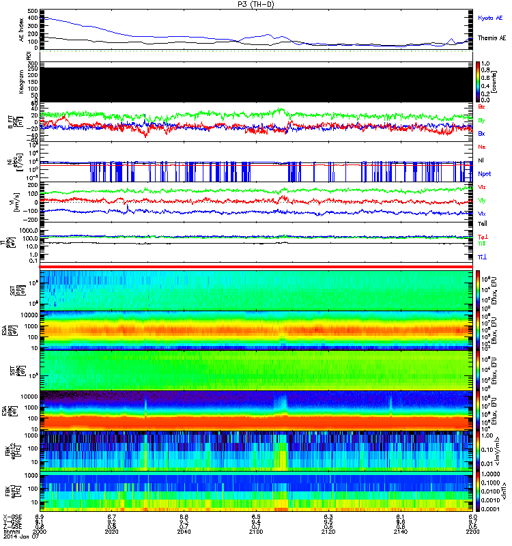Click the plot title P3 (TH-D)
This screenshot has height=546, width=512.
tap(256, 4)
